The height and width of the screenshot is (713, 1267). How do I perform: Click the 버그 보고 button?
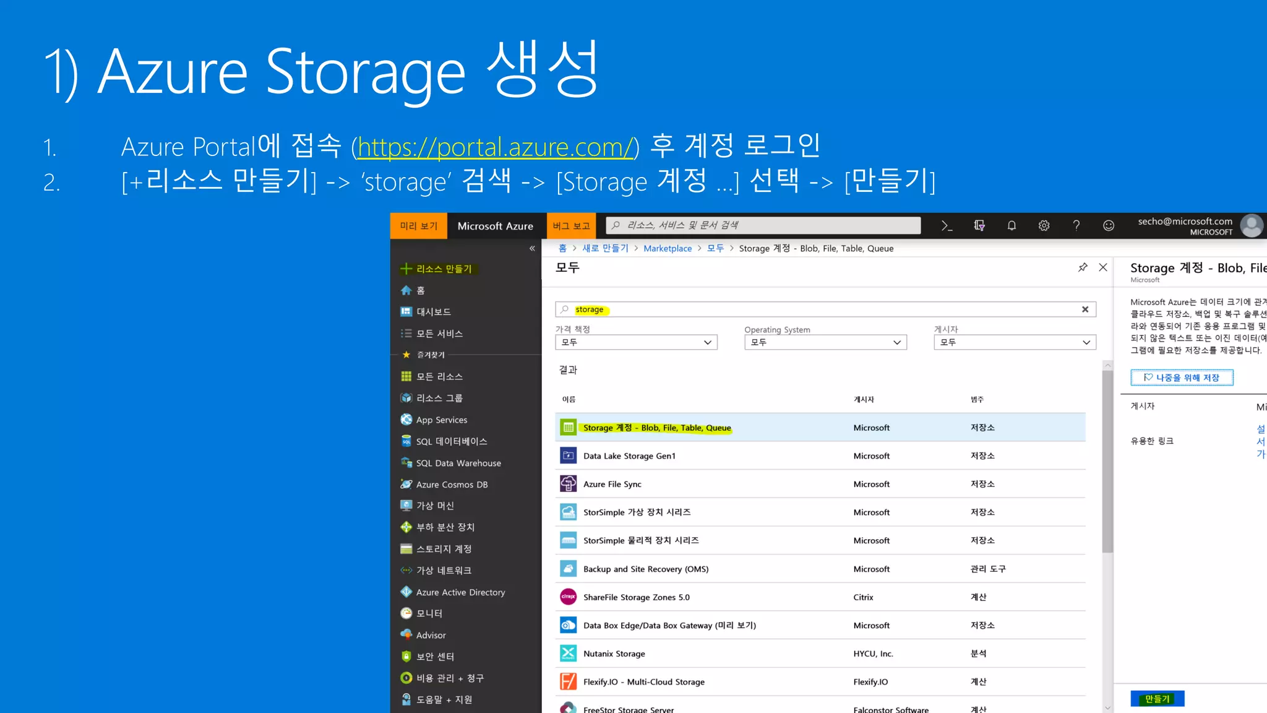click(571, 226)
